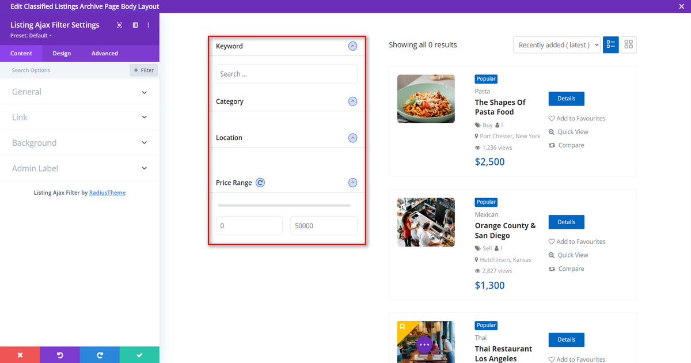
Task: Click the Popular badge on Pasta listing
Action: tap(486, 79)
